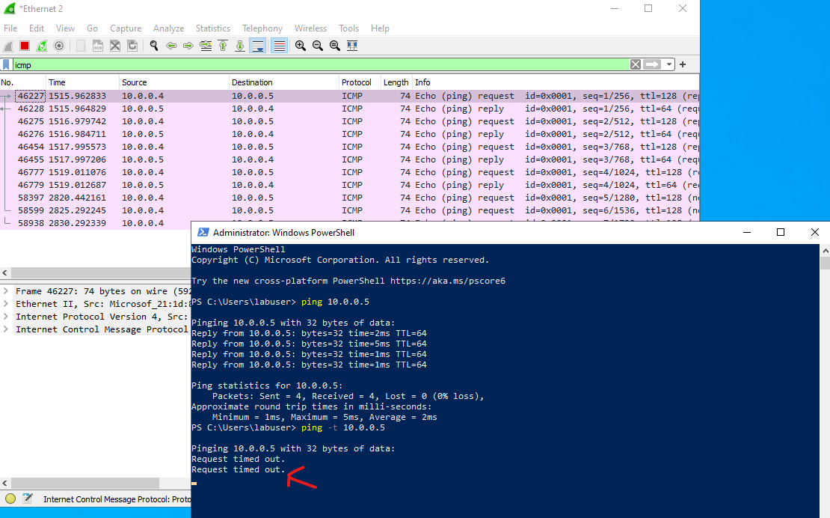
Task: Click the packet list left scroll arrow
Action: (4, 273)
